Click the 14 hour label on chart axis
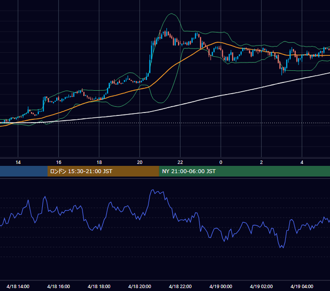The height and width of the screenshot is (291, 330). tap(18, 162)
